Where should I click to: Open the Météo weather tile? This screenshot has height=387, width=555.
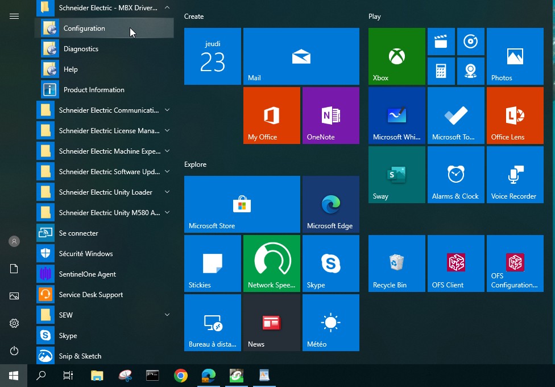point(330,323)
